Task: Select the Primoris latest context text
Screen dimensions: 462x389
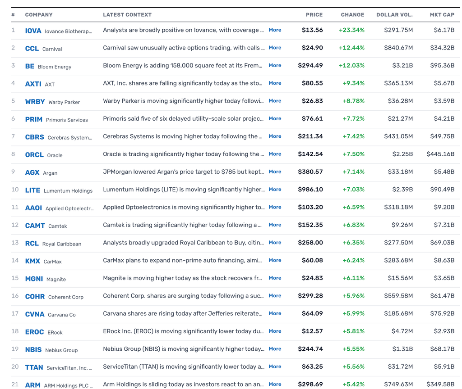Action: pos(183,118)
